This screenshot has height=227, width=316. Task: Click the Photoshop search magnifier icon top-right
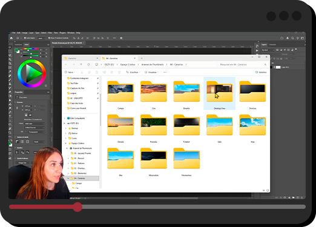coord(292,38)
